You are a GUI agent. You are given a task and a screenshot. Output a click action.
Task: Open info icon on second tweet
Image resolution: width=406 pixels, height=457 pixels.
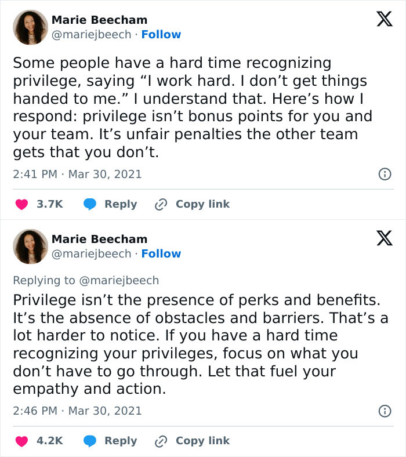tap(384, 411)
